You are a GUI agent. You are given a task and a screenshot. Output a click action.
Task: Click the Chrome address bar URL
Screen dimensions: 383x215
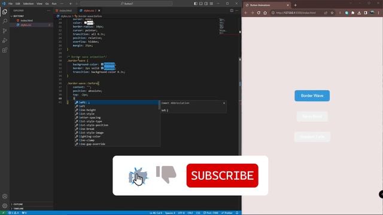pos(296,13)
